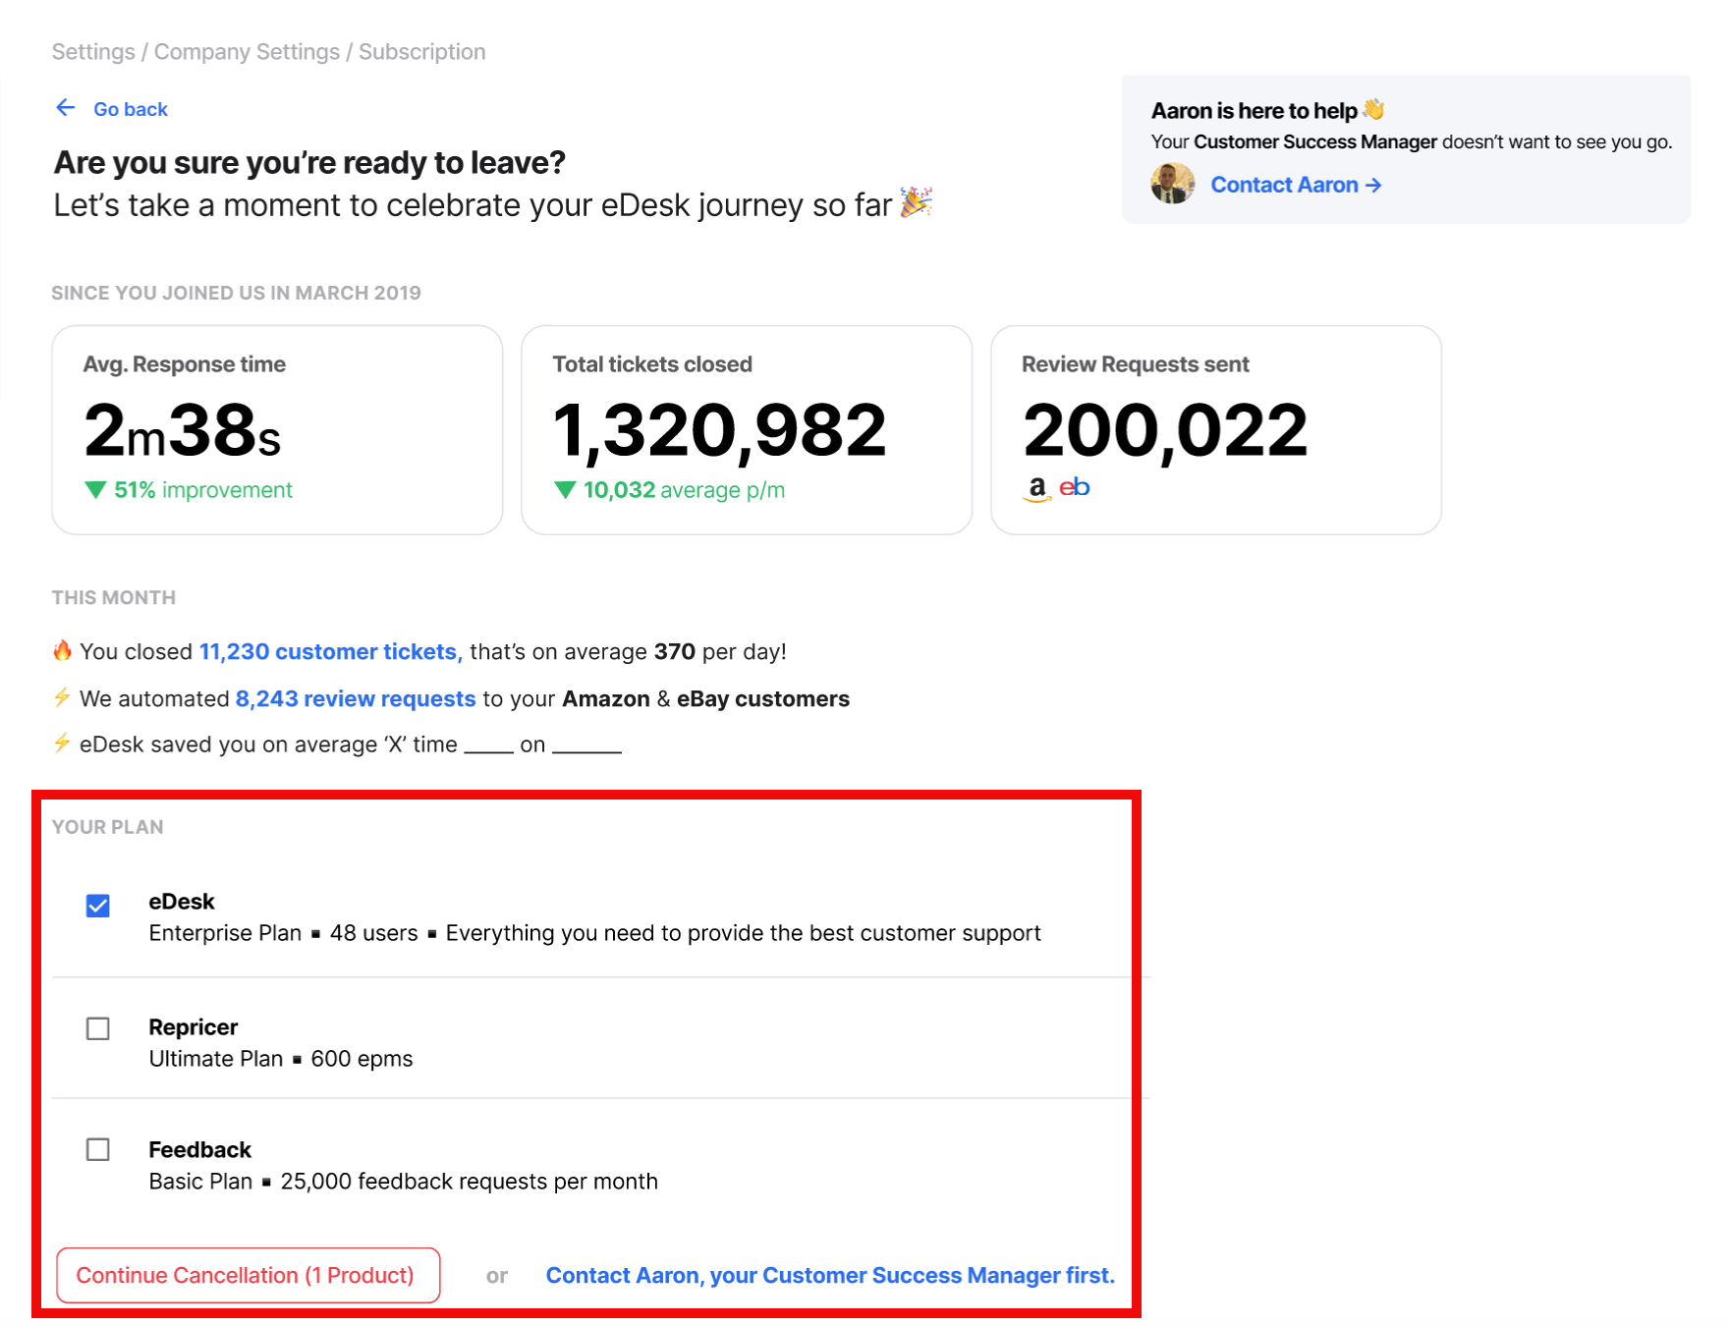Click the lightning icon beside 'We automated'
This screenshot has height=1326, width=1729.
tap(62, 697)
